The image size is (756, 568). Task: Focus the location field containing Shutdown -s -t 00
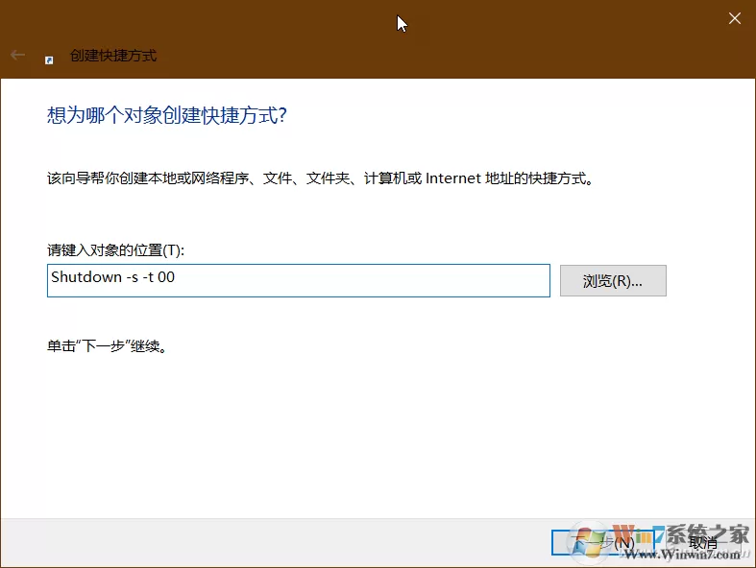click(x=299, y=280)
